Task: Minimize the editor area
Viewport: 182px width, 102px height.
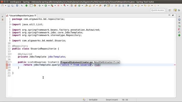Action: coord(169,15)
